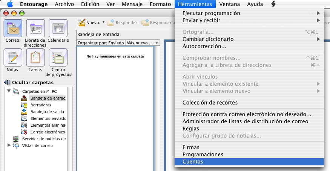Expand the Vistas de correo folder
The width and height of the screenshot is (330, 171).
click(9, 145)
